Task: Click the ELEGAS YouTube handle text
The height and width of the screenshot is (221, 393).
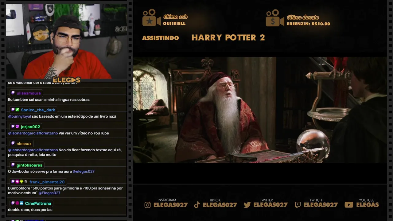Action: coord(368,205)
